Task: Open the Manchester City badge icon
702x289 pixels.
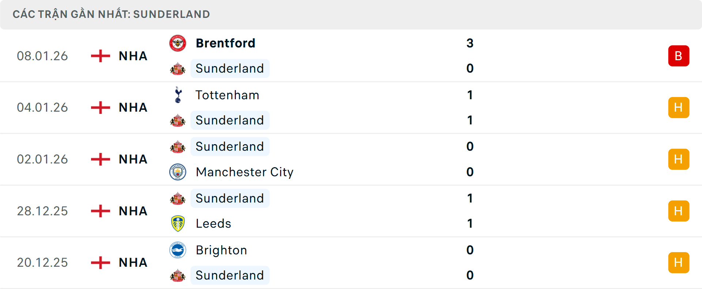Action: pos(177,172)
